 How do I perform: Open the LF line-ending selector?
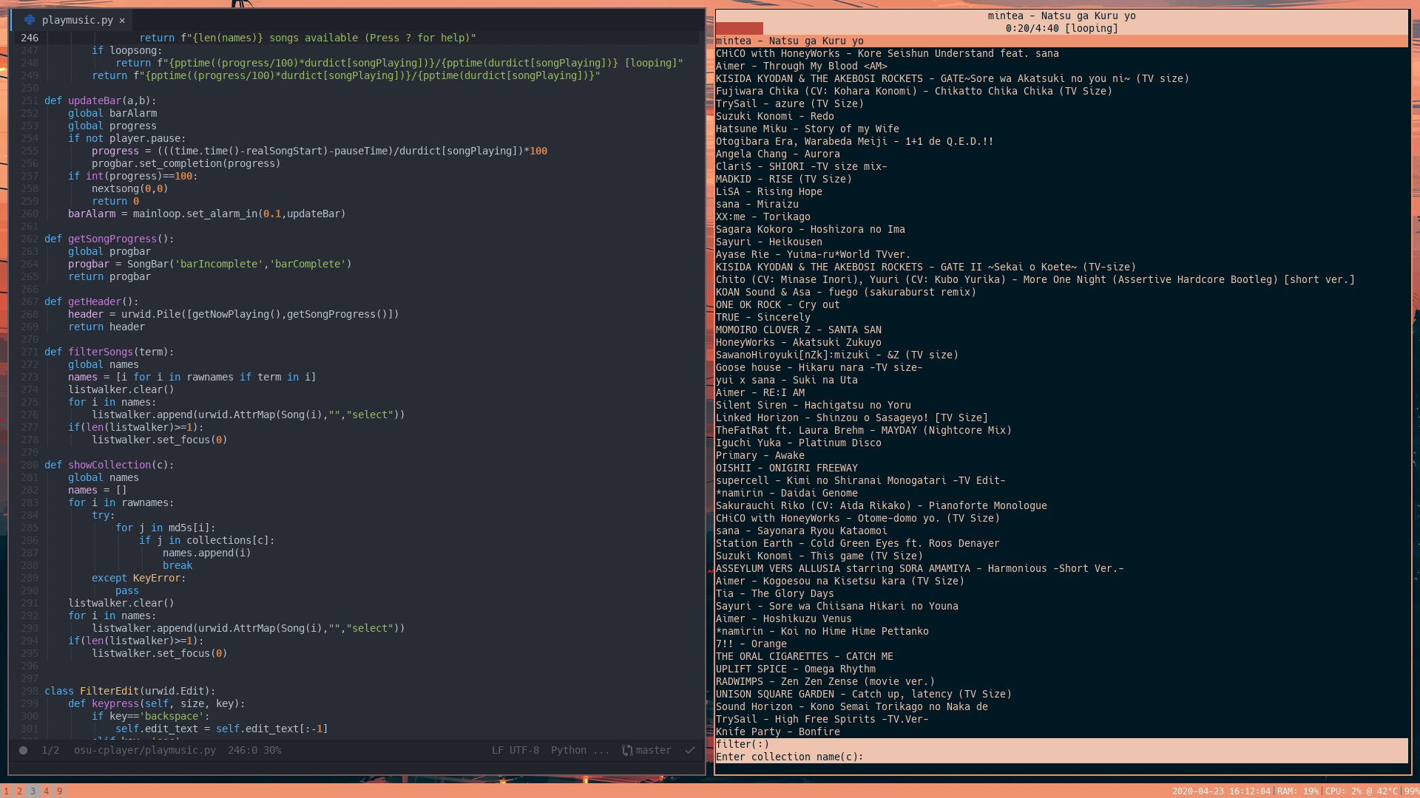496,750
